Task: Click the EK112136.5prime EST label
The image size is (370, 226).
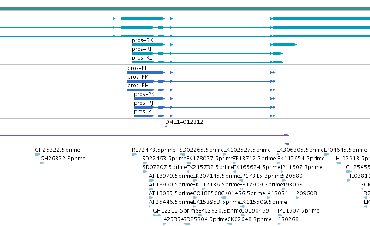Action: 216,185
